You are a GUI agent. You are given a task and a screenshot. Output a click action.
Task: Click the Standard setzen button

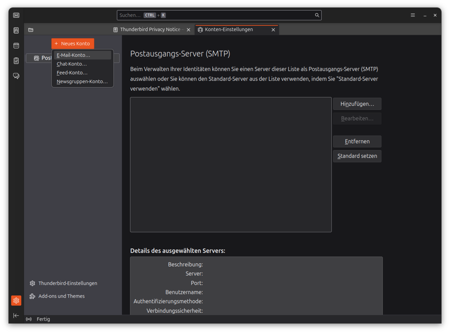pos(357,156)
